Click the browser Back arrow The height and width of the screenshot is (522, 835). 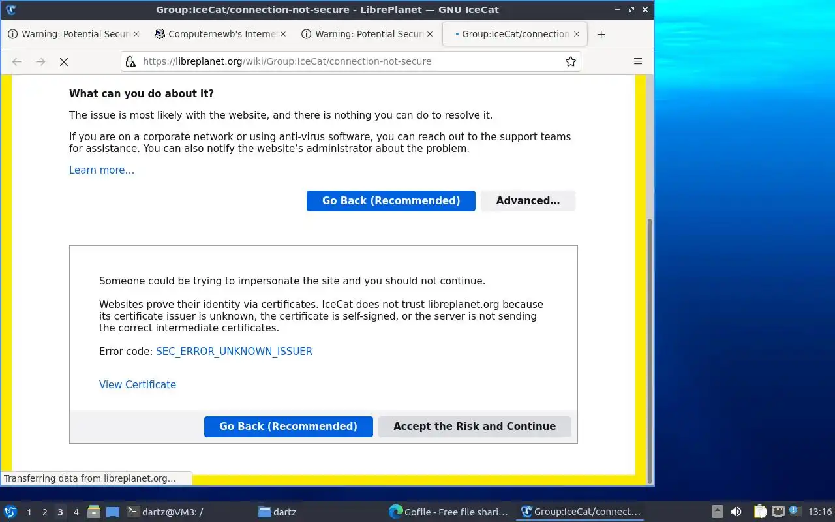(x=17, y=61)
